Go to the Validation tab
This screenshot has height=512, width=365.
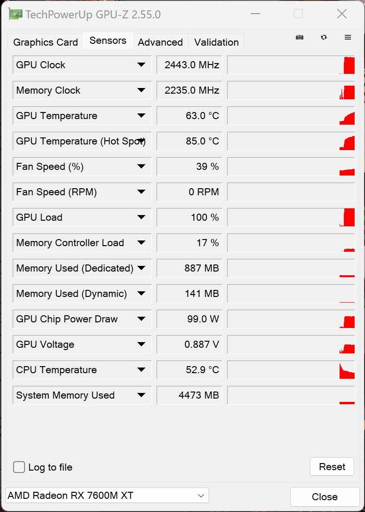(216, 42)
